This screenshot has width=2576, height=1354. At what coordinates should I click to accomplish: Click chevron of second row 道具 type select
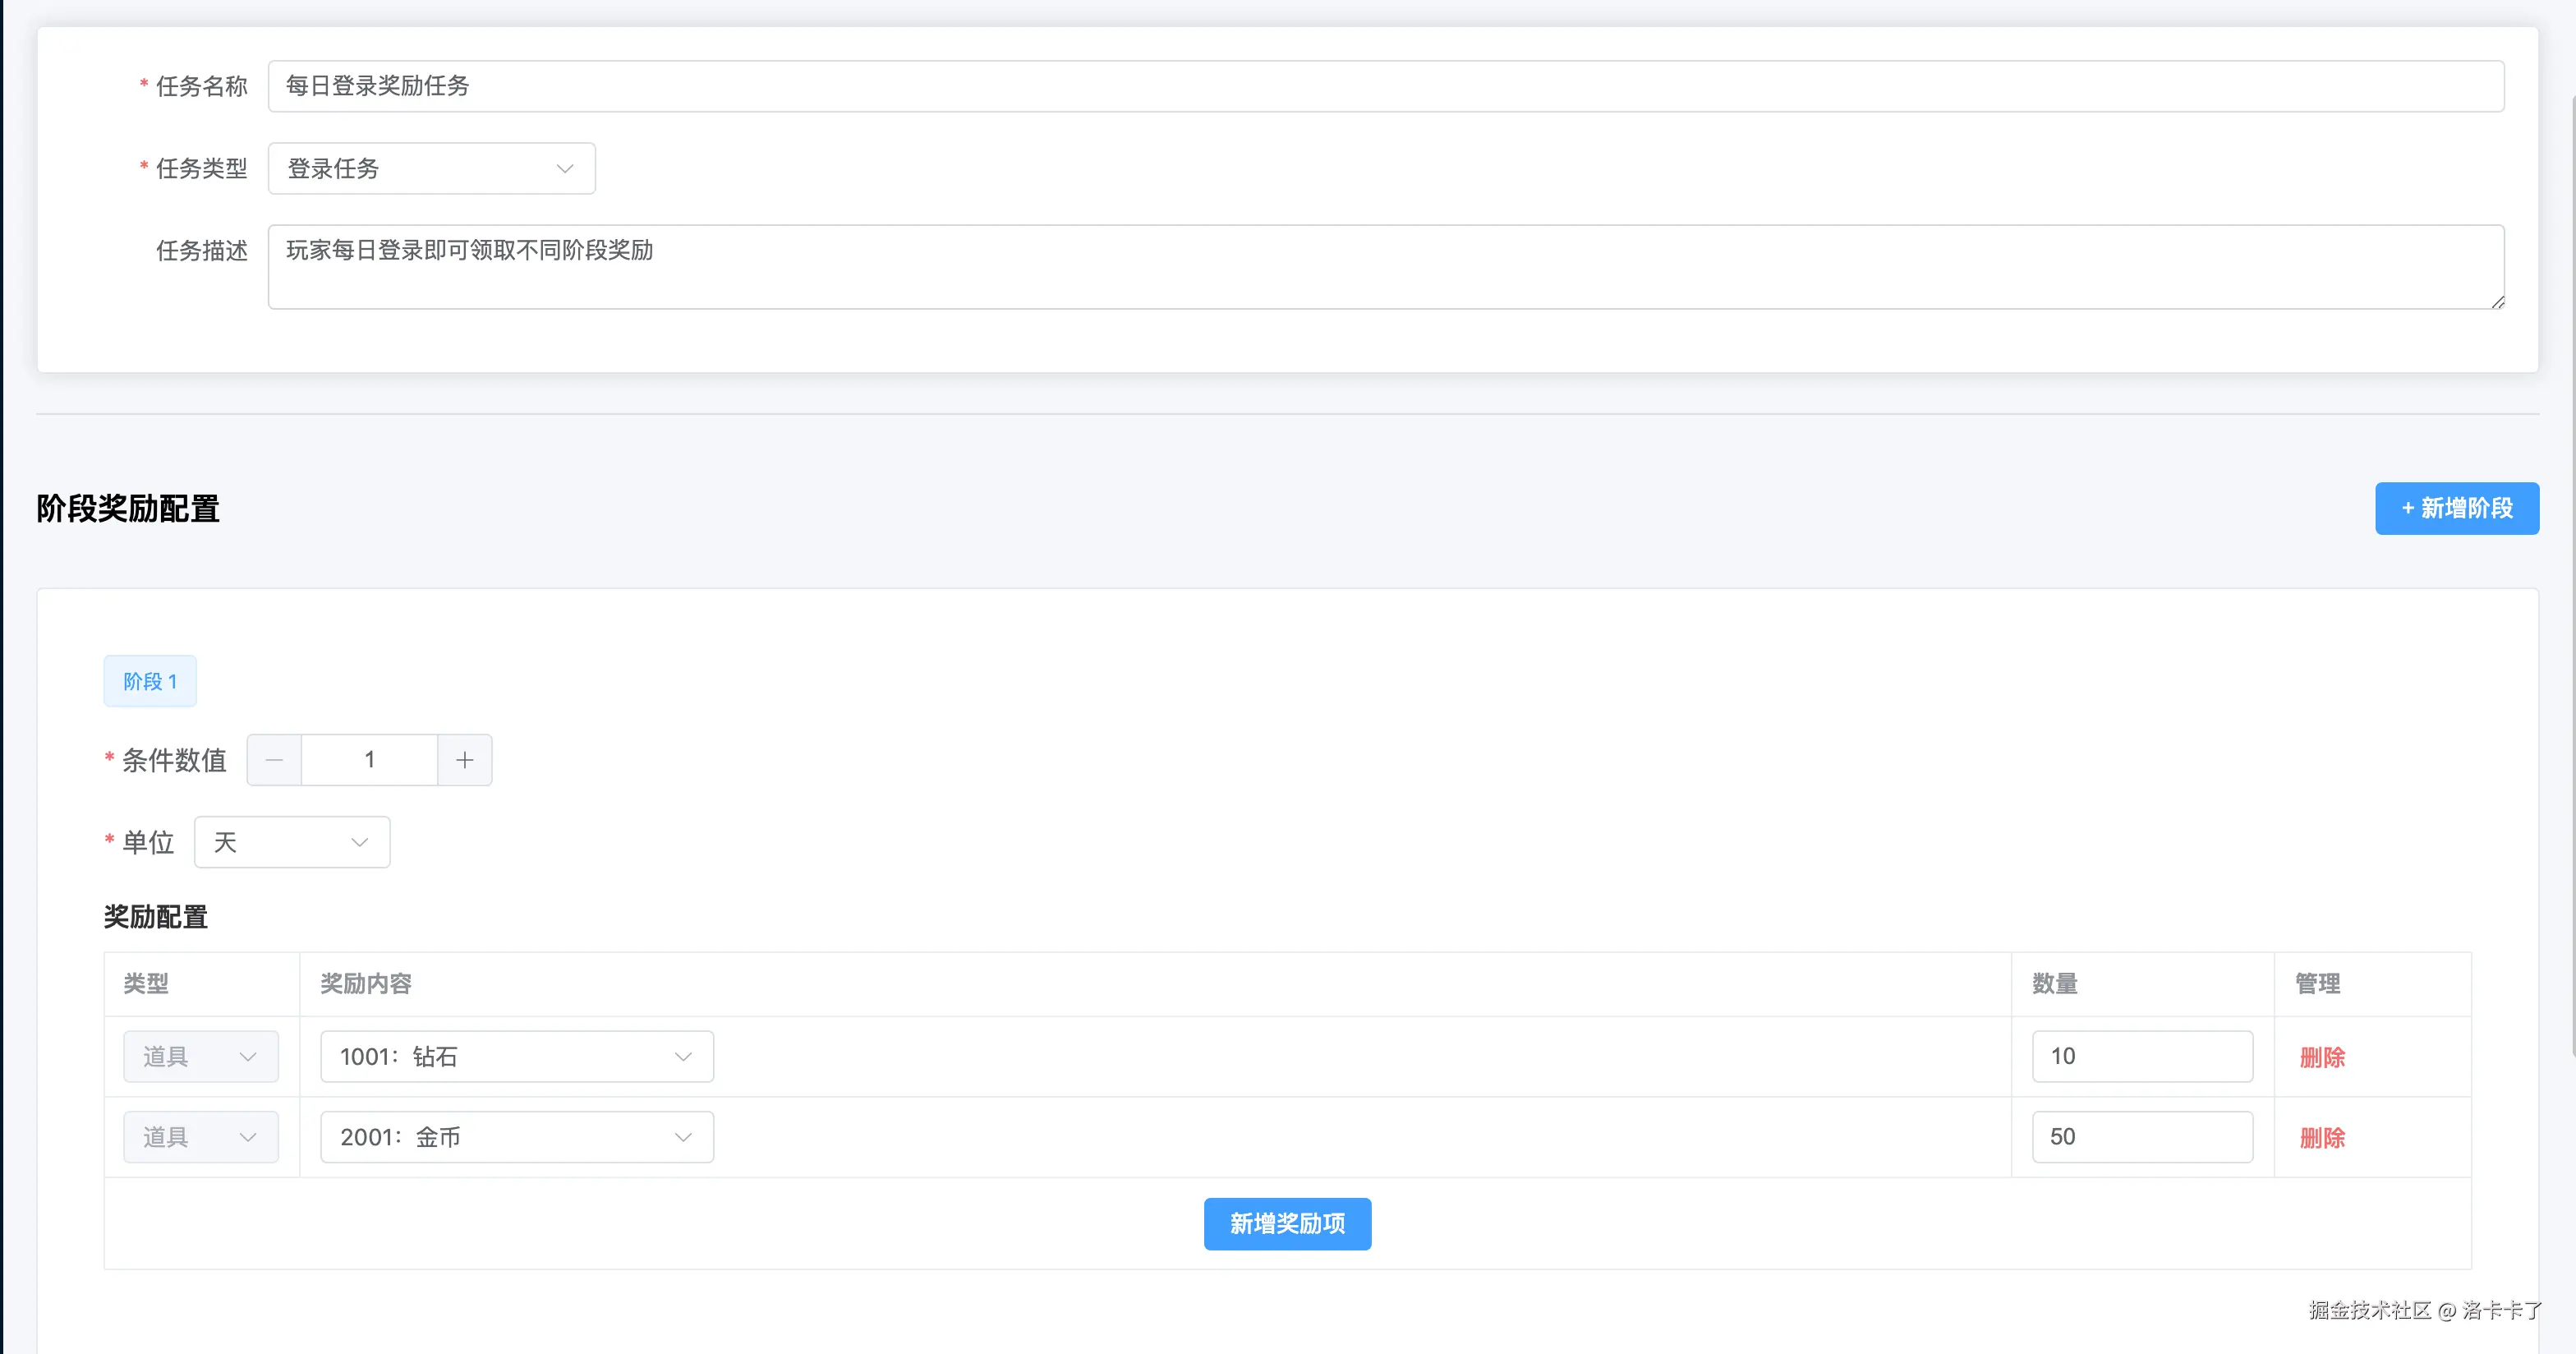[x=248, y=1137]
